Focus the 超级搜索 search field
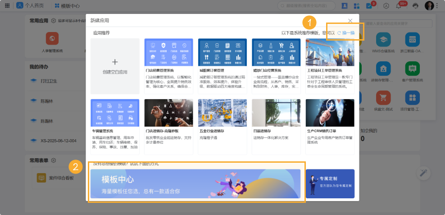Image resolution: width=445 pixels, height=215 pixels. [306, 6]
